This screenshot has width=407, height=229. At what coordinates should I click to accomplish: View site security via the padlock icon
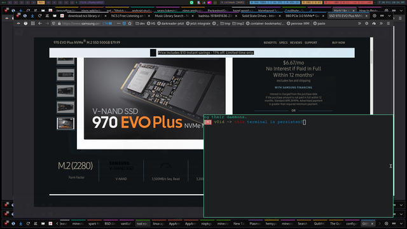(59, 24)
